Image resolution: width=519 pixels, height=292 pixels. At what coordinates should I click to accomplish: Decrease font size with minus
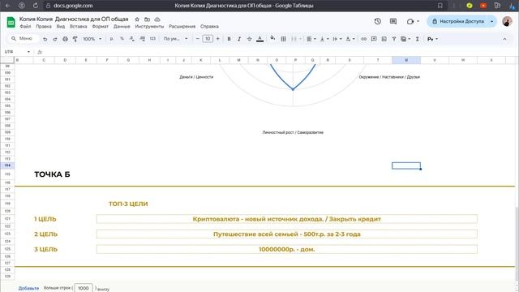(x=198, y=39)
